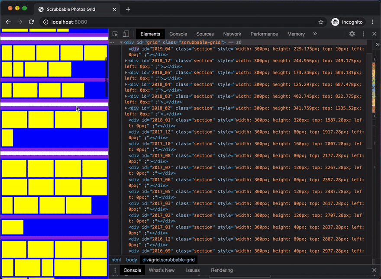Open the Issues drawer tab

193,270
